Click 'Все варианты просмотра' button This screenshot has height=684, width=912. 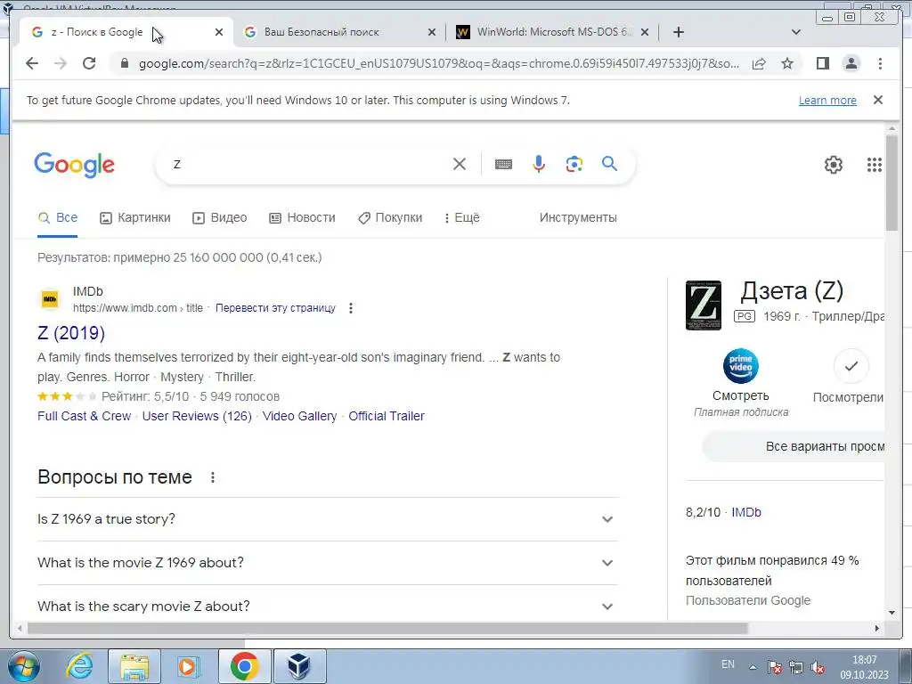coord(794,447)
